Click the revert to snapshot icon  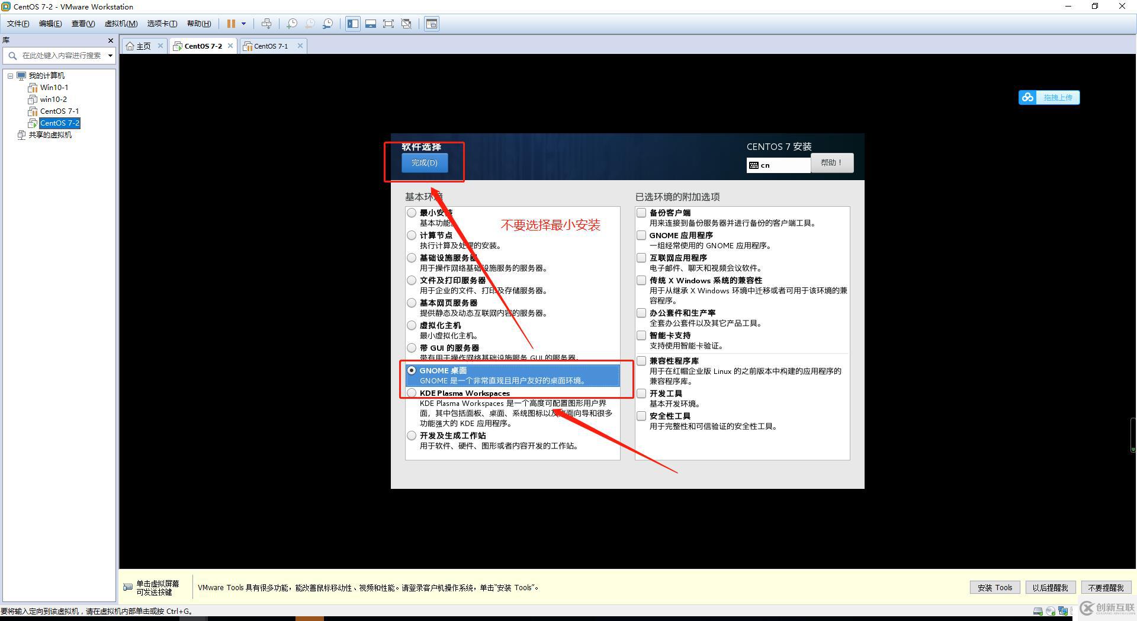310,24
